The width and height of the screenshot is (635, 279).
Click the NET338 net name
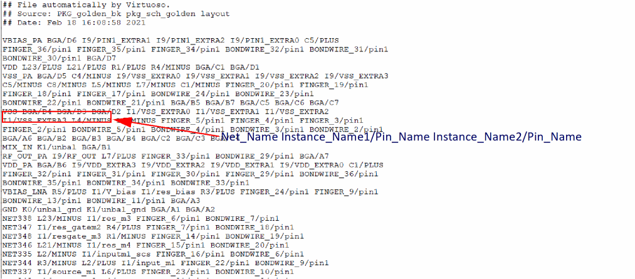click(x=18, y=219)
